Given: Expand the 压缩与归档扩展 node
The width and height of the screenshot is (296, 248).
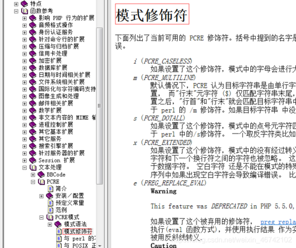Looking at the screenshot, I should [x=24, y=47].
